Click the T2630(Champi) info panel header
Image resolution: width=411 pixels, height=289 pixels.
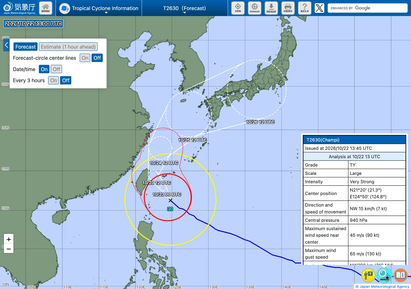(354, 140)
